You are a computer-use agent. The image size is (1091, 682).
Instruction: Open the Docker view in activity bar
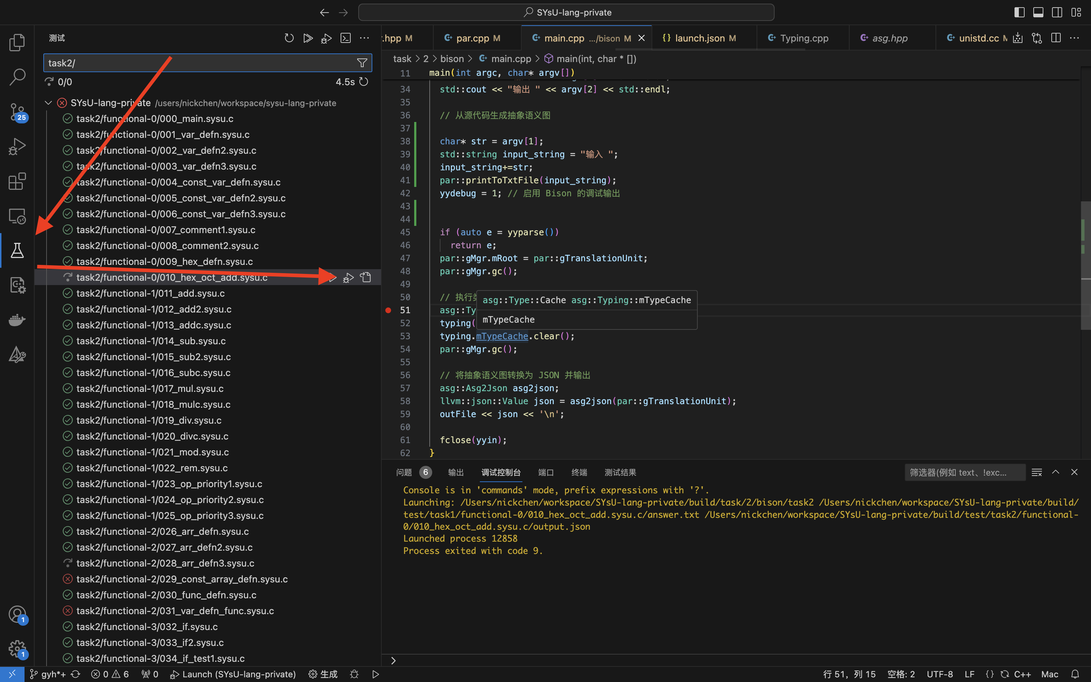point(17,320)
